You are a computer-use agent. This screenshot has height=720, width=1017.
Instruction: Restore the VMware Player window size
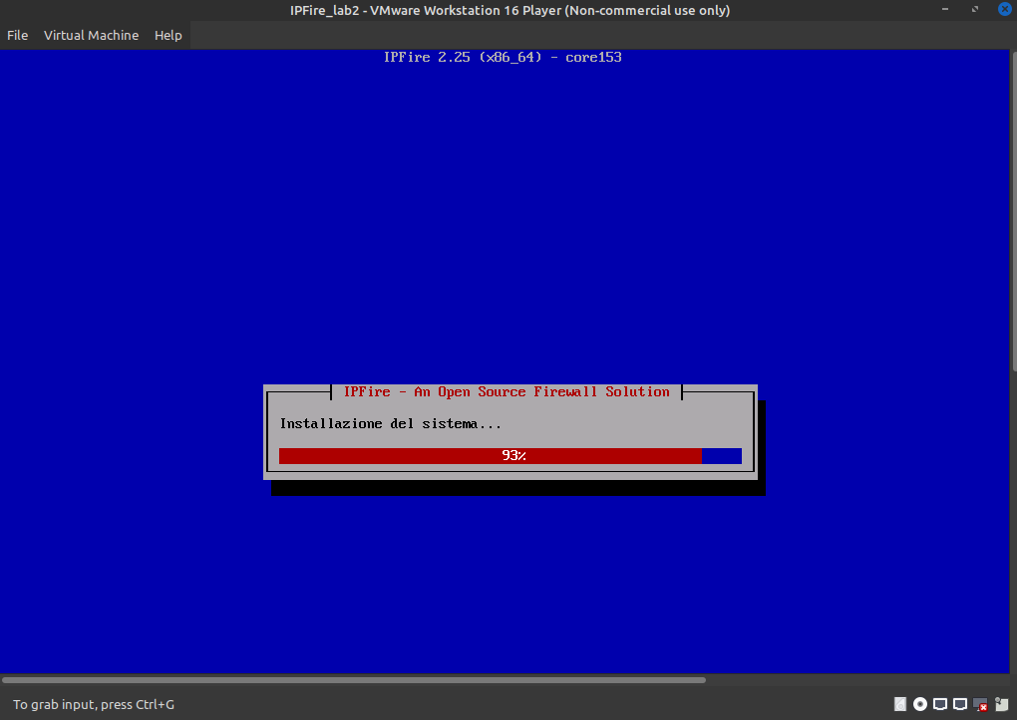click(x=975, y=9)
